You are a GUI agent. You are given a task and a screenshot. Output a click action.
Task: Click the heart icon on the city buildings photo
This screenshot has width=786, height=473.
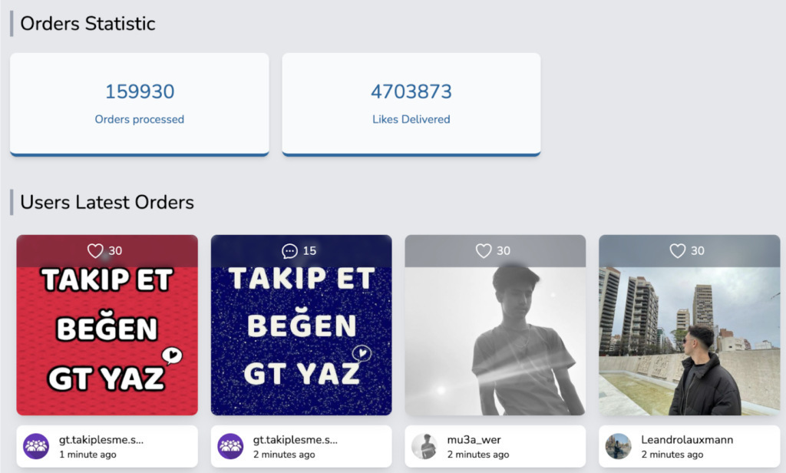coord(678,251)
